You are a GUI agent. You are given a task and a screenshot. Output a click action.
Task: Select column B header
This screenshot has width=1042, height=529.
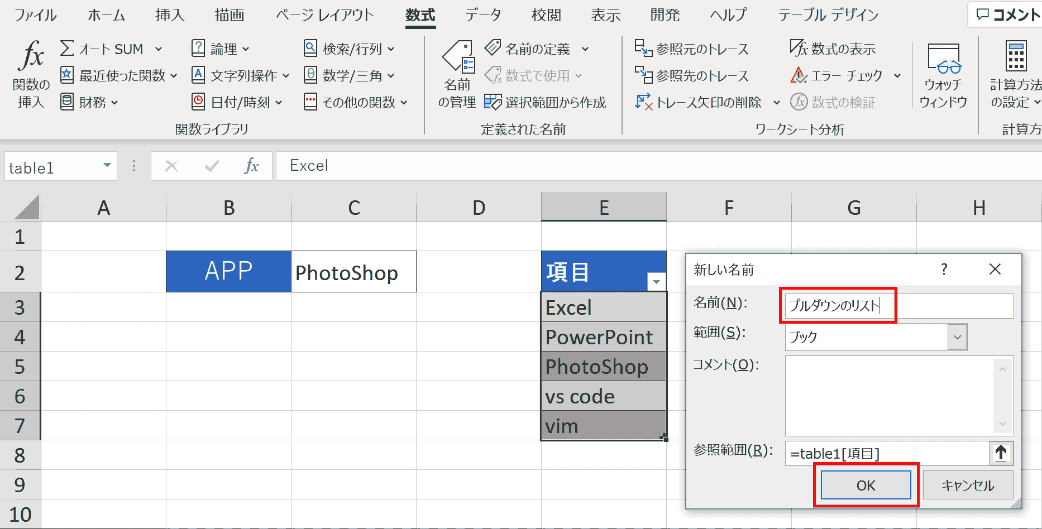point(228,208)
